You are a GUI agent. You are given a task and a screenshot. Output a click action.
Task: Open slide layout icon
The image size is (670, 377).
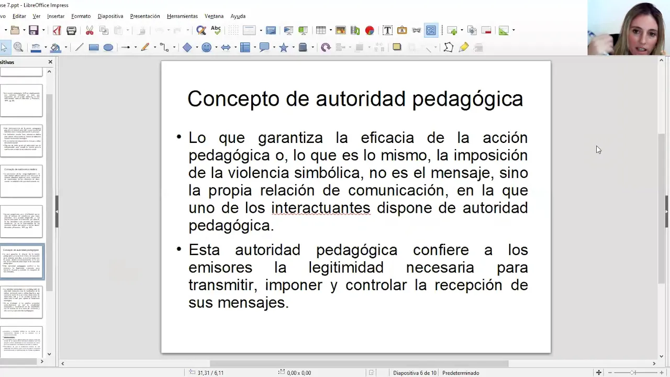[504, 30]
